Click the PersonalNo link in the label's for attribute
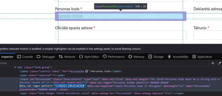This screenshot has width=222, height=96. pyautogui.click(x=77, y=71)
